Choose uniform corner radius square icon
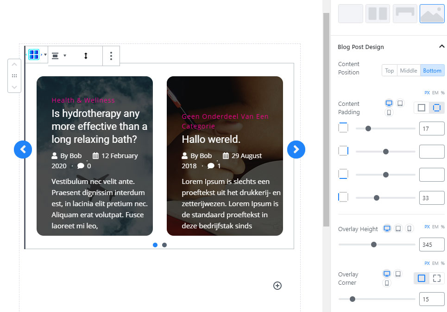This screenshot has width=447, height=312. pyautogui.click(x=422, y=278)
